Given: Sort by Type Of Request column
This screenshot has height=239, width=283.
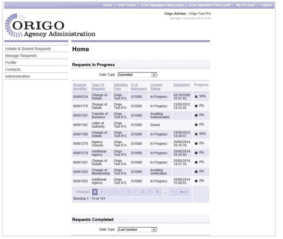Looking at the screenshot, I should 98,87.
